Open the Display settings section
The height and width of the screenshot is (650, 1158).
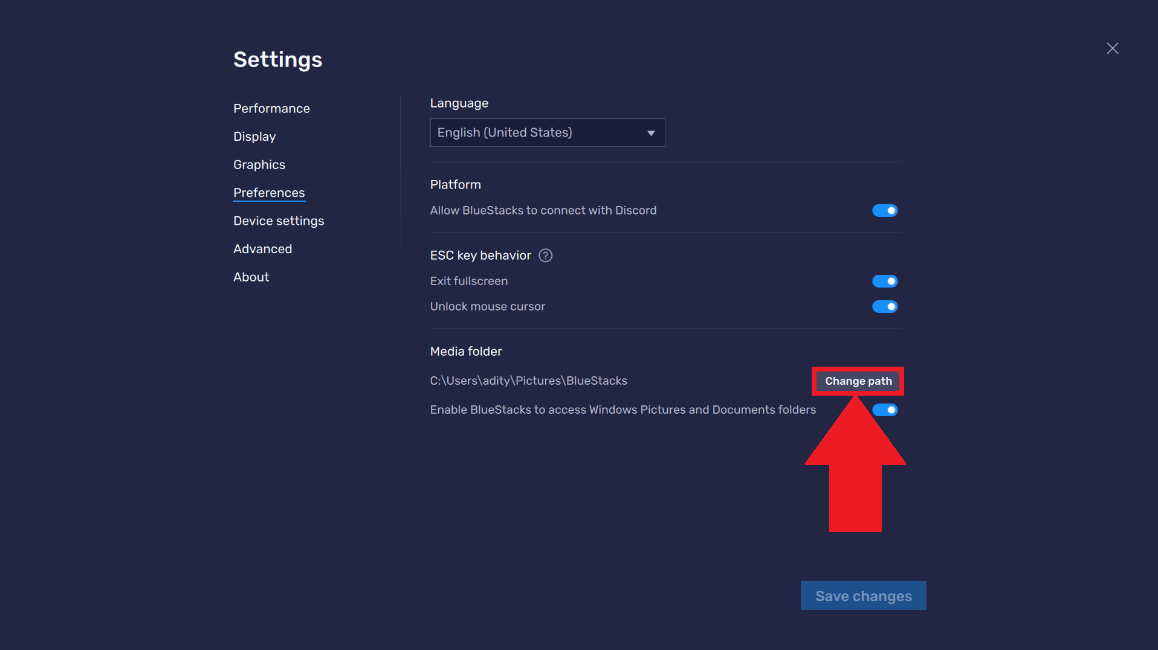pos(254,137)
